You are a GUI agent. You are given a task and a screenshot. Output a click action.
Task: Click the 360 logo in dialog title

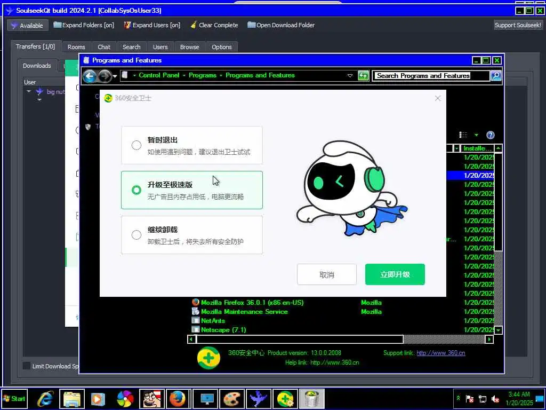tap(108, 98)
